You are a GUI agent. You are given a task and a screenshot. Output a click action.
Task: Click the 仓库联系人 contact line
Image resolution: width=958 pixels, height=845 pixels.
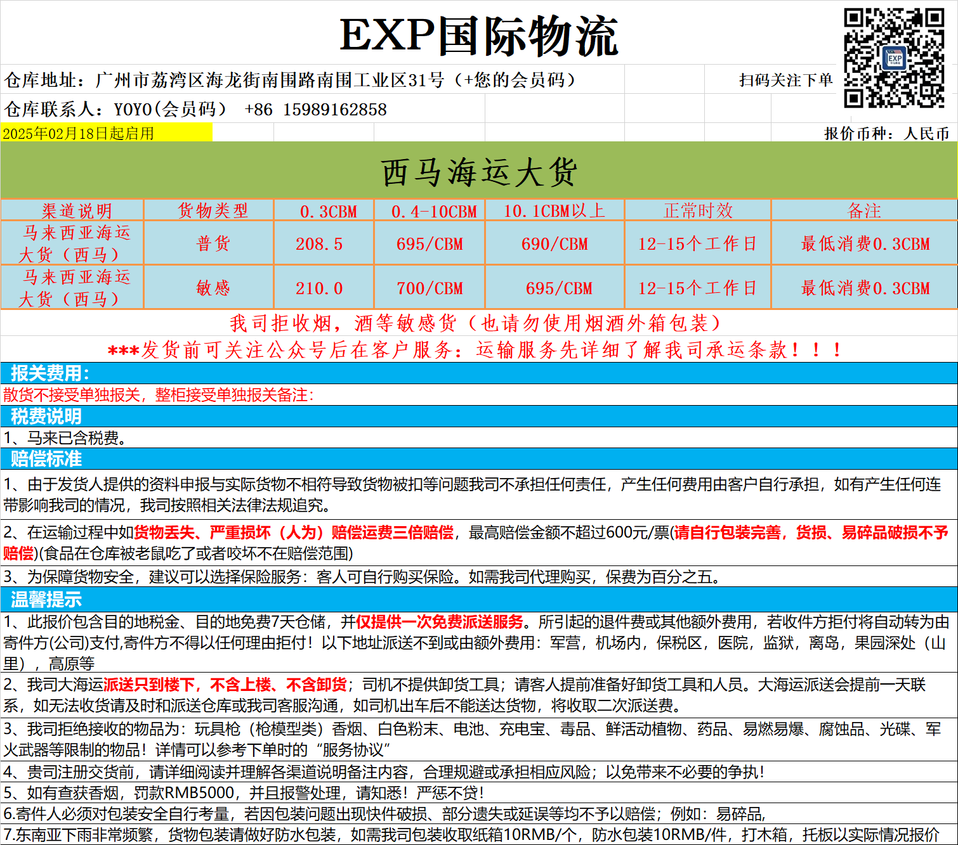pos(195,109)
